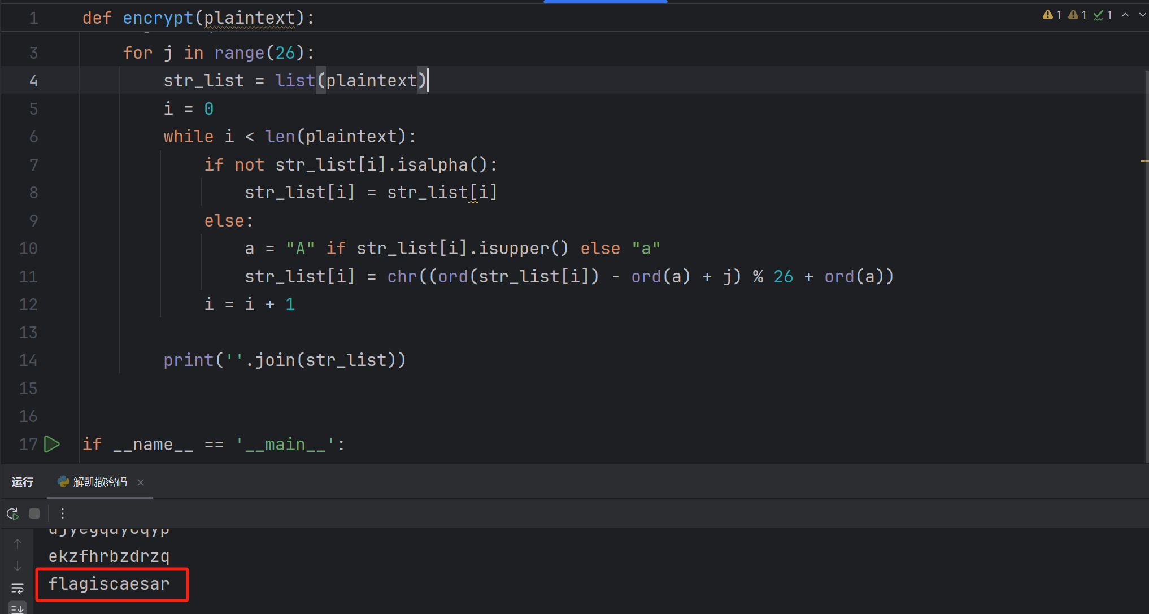Click the sticky def encrypt header line
This screenshot has height=614, width=1149.
pos(198,18)
